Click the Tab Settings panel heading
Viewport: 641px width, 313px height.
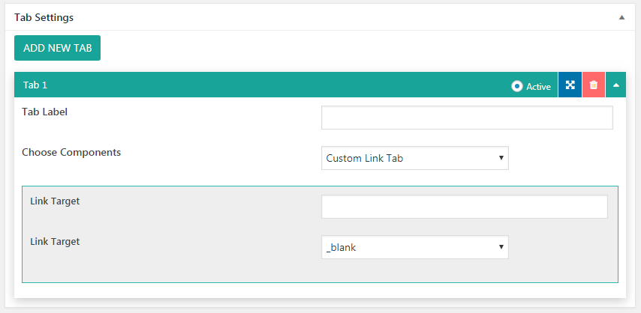pyautogui.click(x=44, y=16)
